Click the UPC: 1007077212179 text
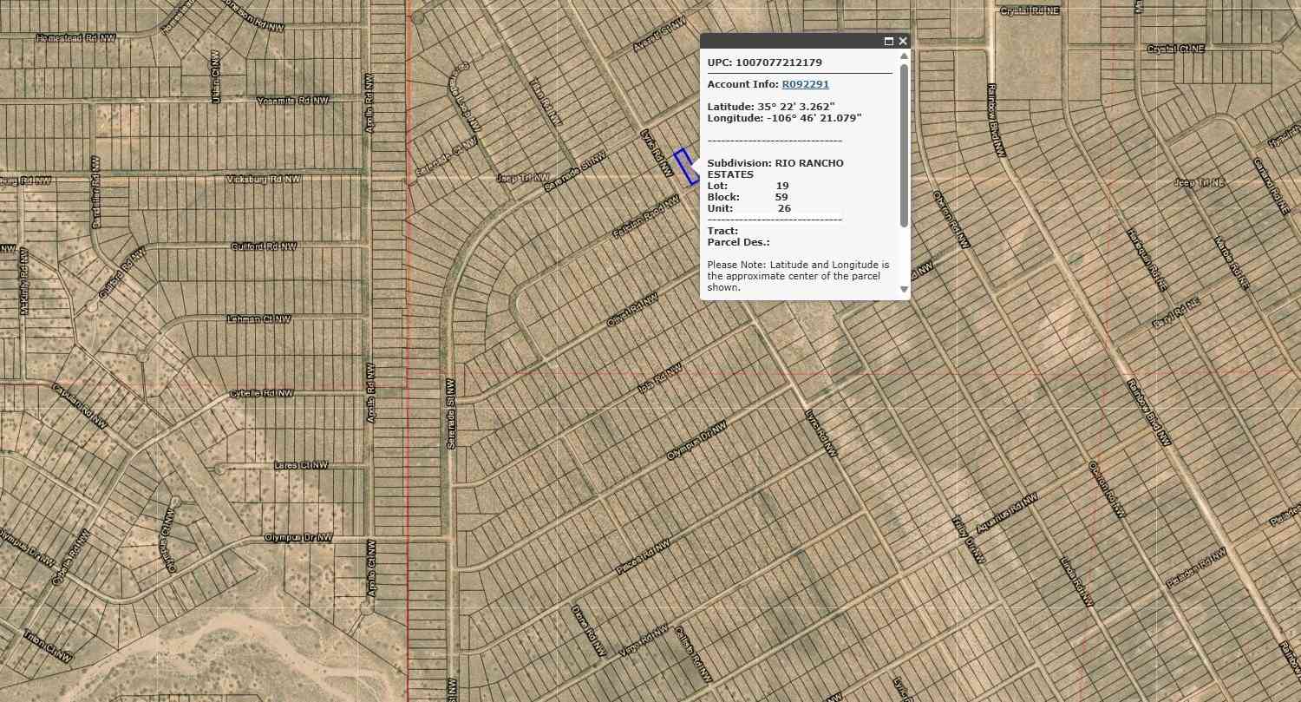Image resolution: width=1301 pixels, height=702 pixels. [x=764, y=62]
